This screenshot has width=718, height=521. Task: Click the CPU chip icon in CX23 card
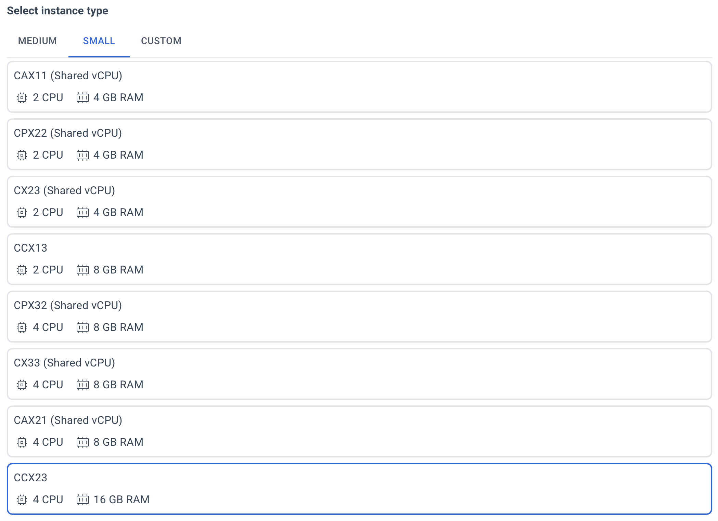[x=22, y=213]
